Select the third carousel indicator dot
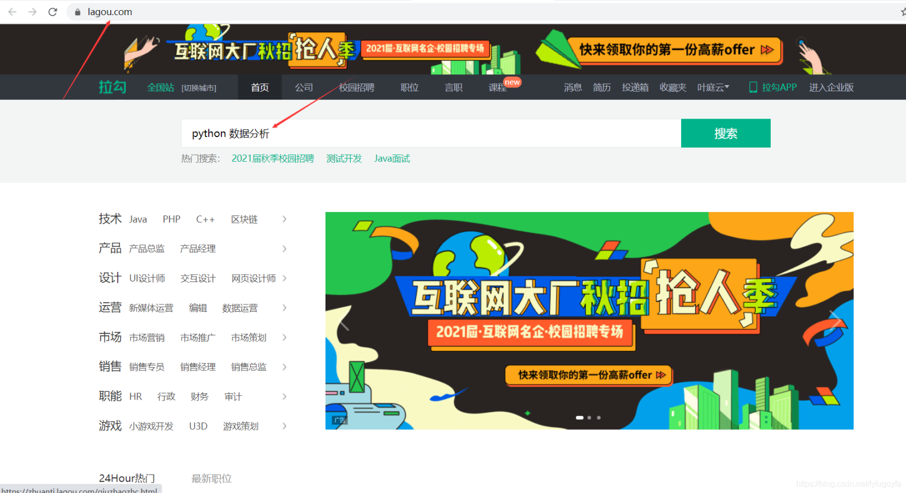This screenshot has width=906, height=493. pos(599,417)
